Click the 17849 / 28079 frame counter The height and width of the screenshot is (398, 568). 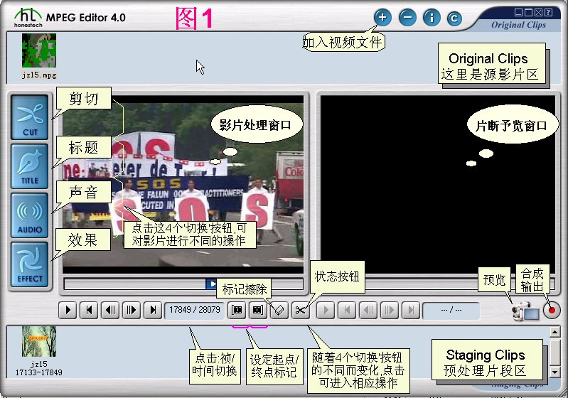pyautogui.click(x=193, y=311)
